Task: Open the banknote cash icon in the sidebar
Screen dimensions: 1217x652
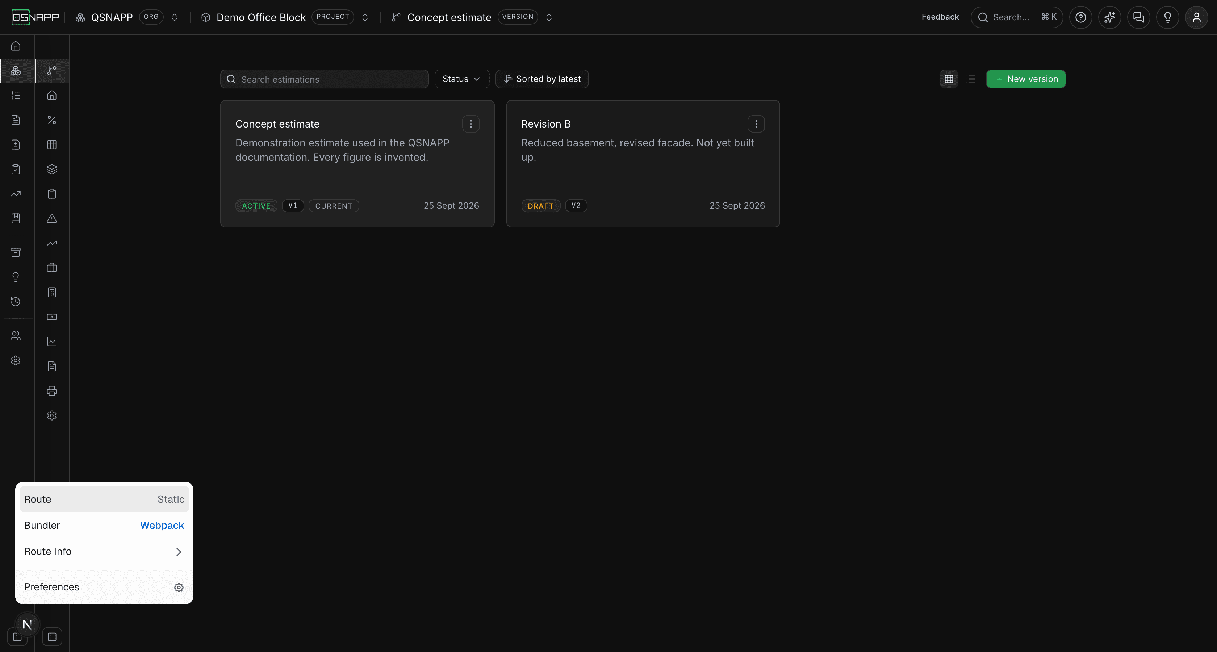Action: [x=52, y=317]
